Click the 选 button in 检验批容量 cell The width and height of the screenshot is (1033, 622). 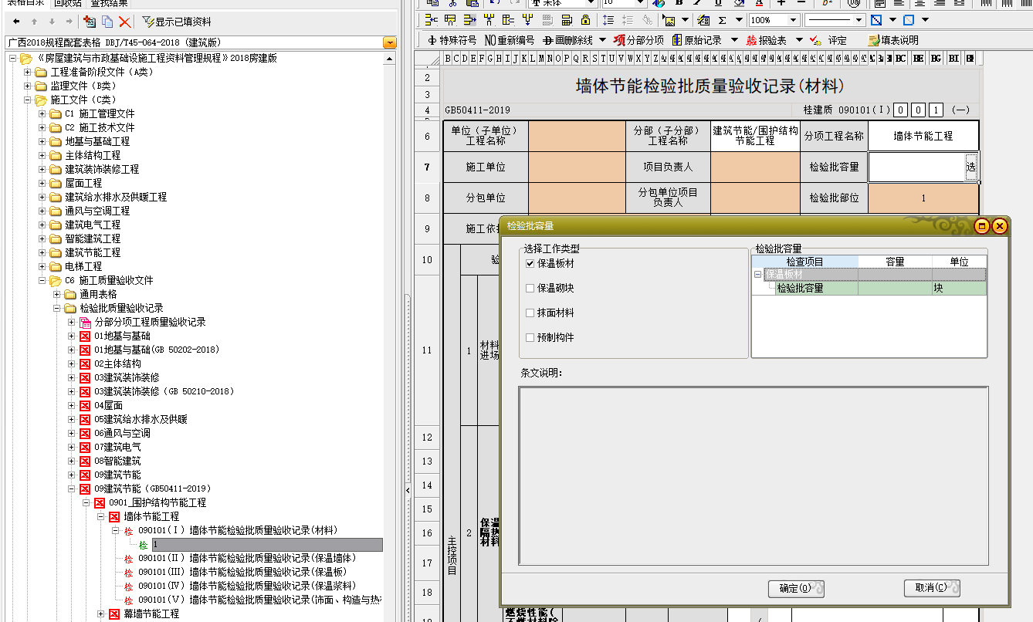[970, 167]
